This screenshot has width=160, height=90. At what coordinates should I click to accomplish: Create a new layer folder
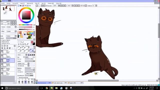pyautogui.click(x=7, y=46)
